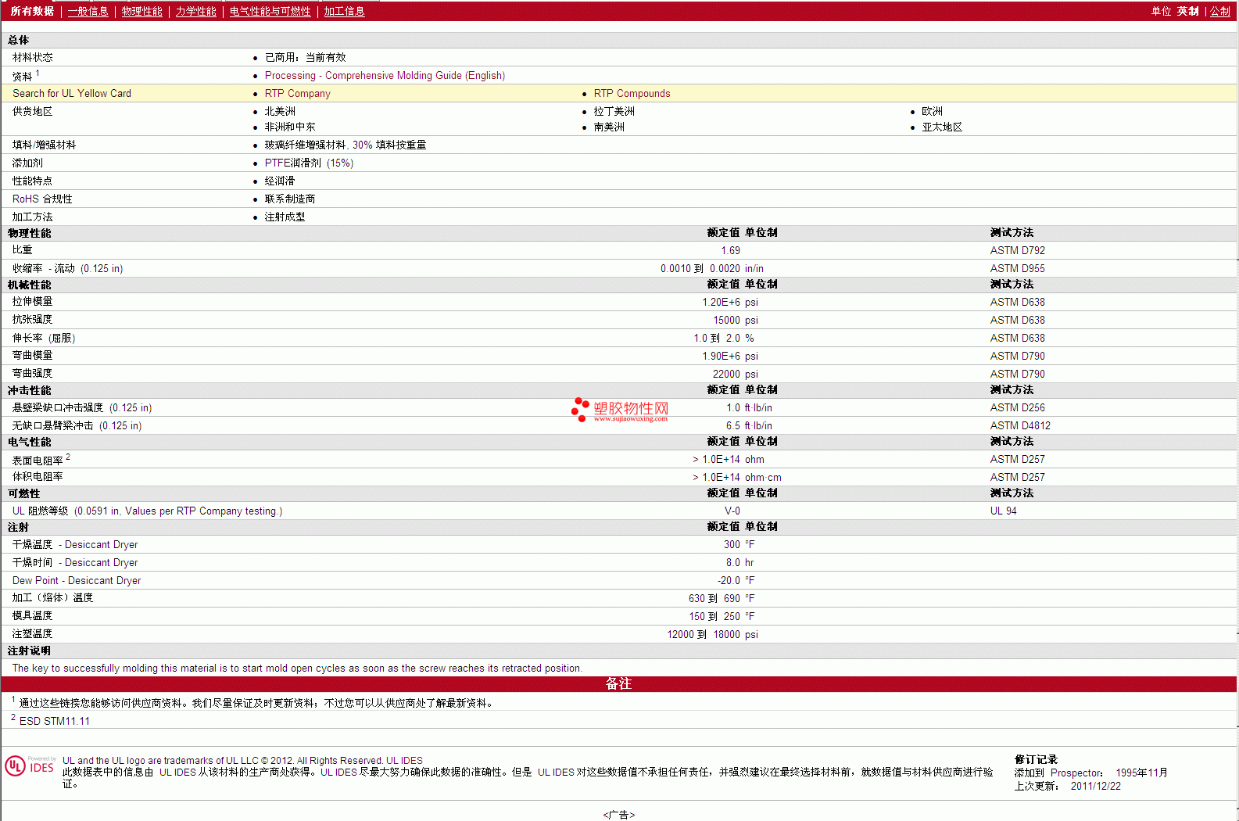Open the 所有数据 tab

click(x=32, y=11)
